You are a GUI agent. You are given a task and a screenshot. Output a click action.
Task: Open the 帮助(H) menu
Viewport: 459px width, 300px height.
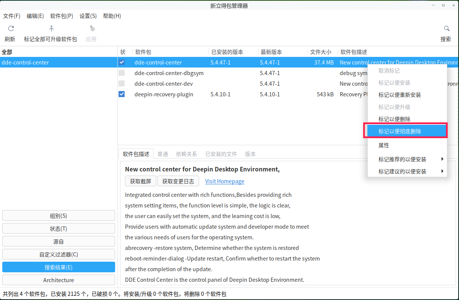112,16
